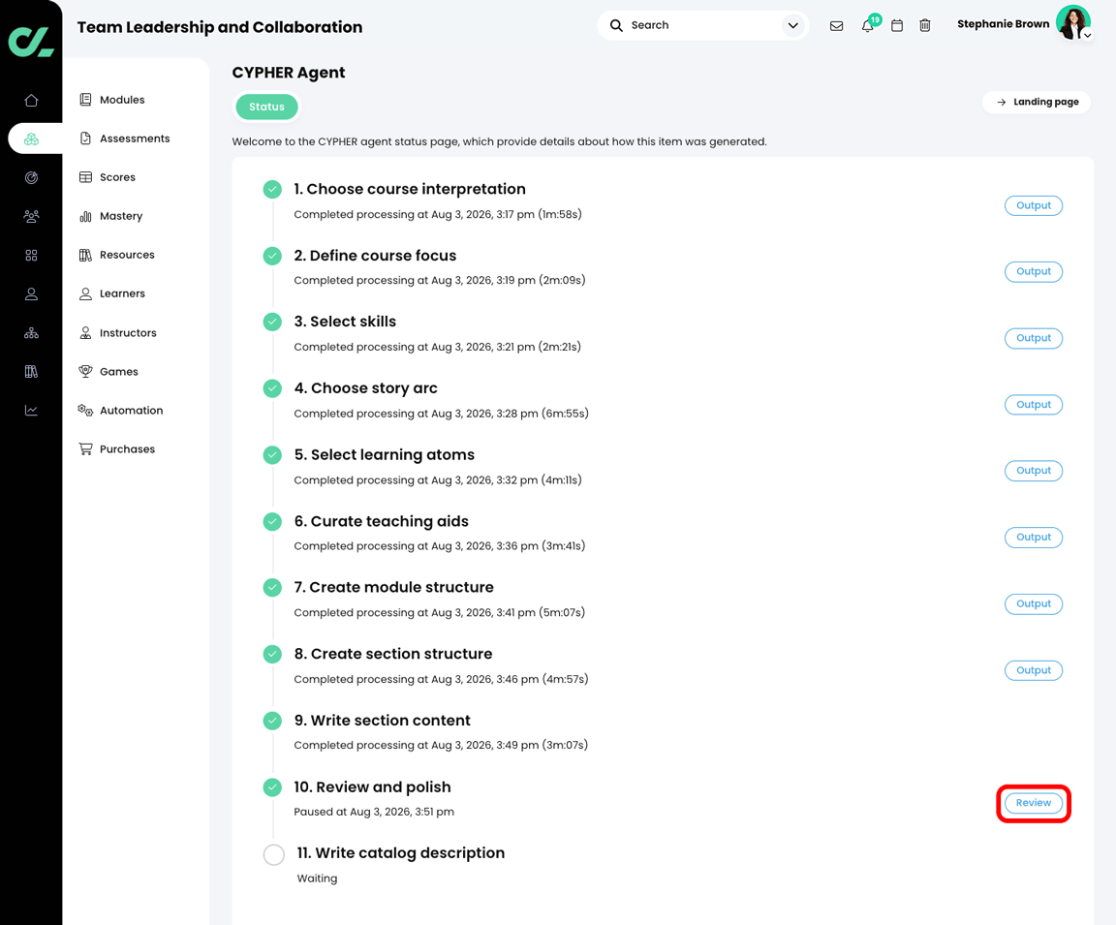Open the trash bin icon in header
This screenshot has width=1116, height=925.
924,25
